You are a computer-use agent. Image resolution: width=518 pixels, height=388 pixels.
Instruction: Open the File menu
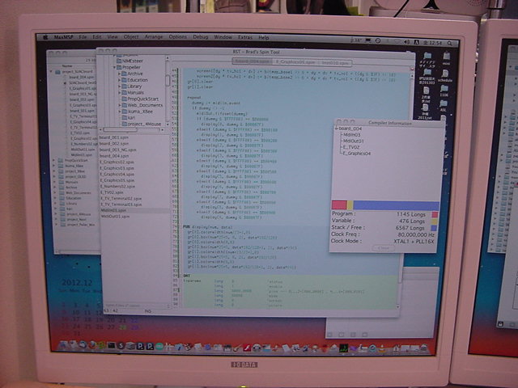[83, 37]
